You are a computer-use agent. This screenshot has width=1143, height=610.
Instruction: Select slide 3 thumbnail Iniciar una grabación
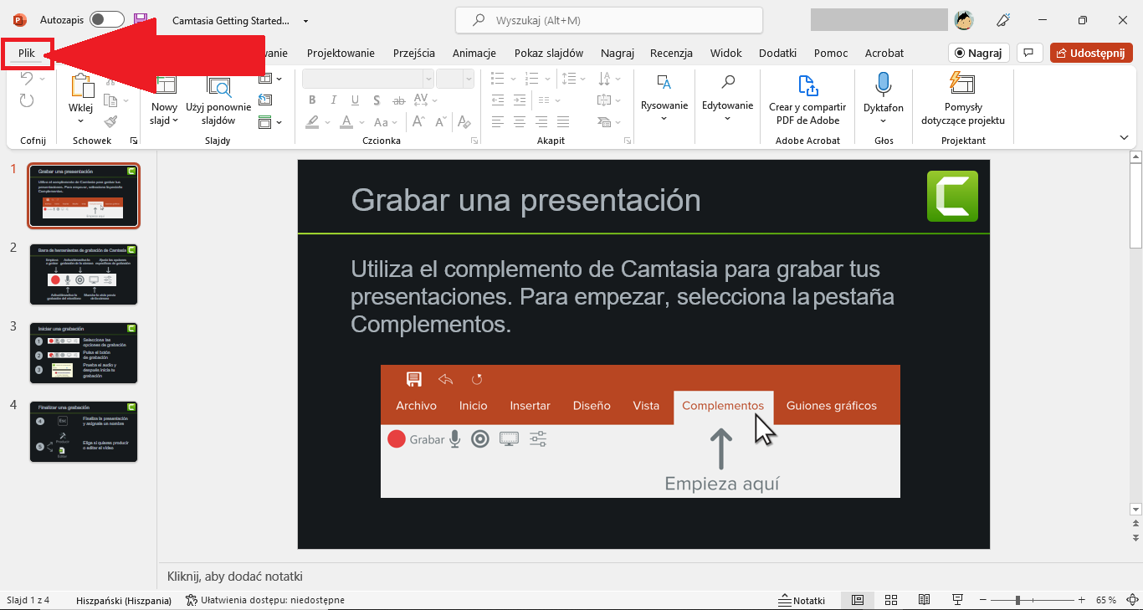[x=84, y=353]
